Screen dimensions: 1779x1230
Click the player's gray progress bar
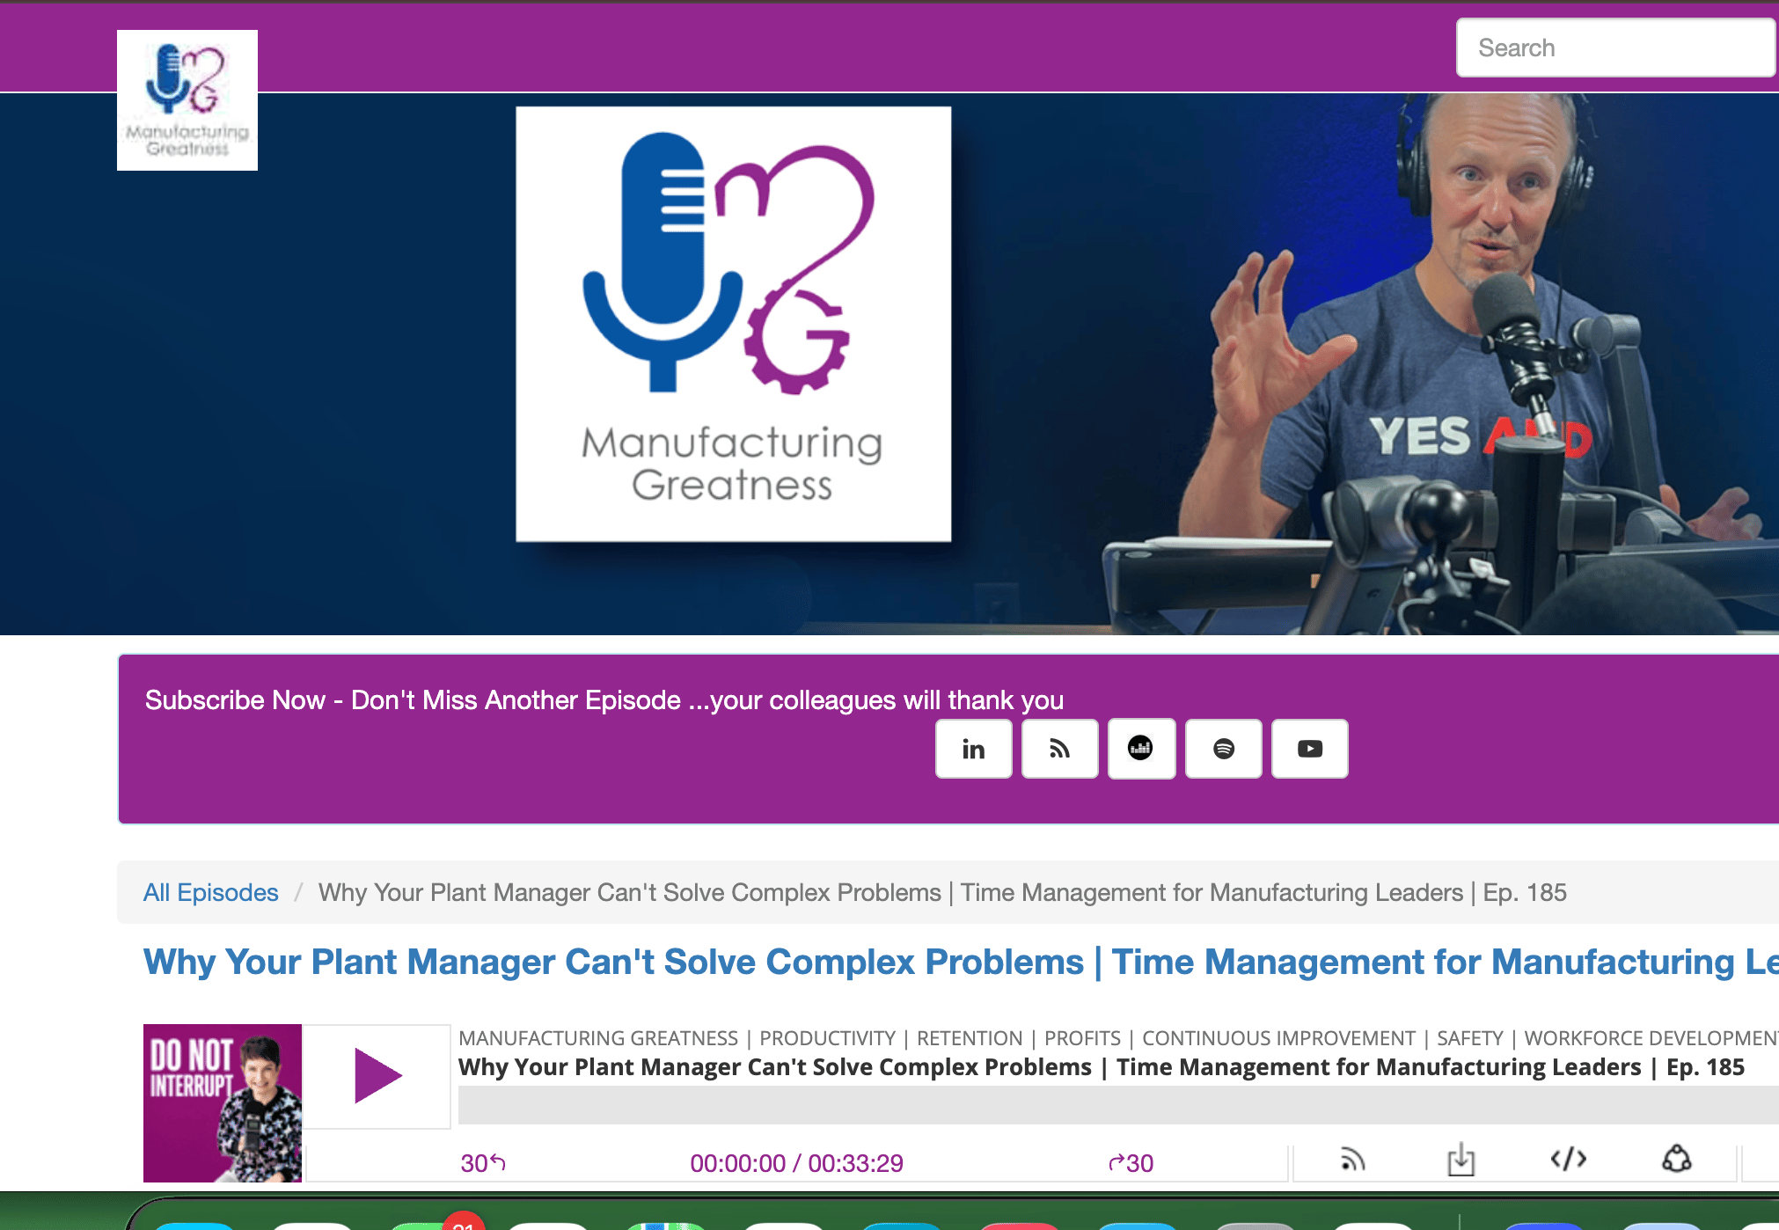coord(1118,1105)
